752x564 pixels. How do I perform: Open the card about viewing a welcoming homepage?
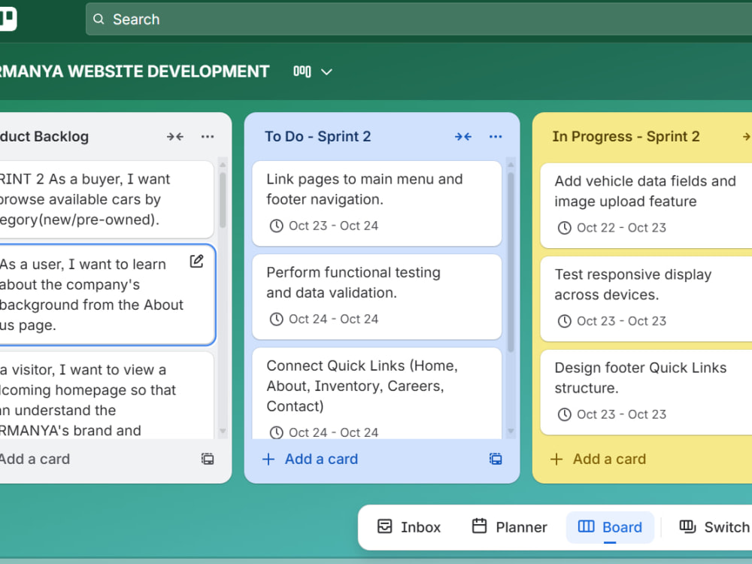(107, 396)
